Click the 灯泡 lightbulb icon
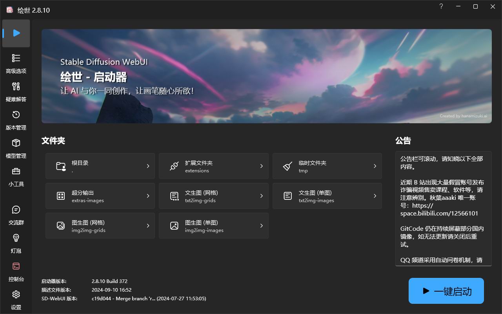 (x=16, y=238)
